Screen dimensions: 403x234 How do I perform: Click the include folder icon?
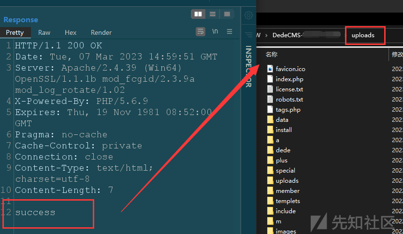point(270,211)
